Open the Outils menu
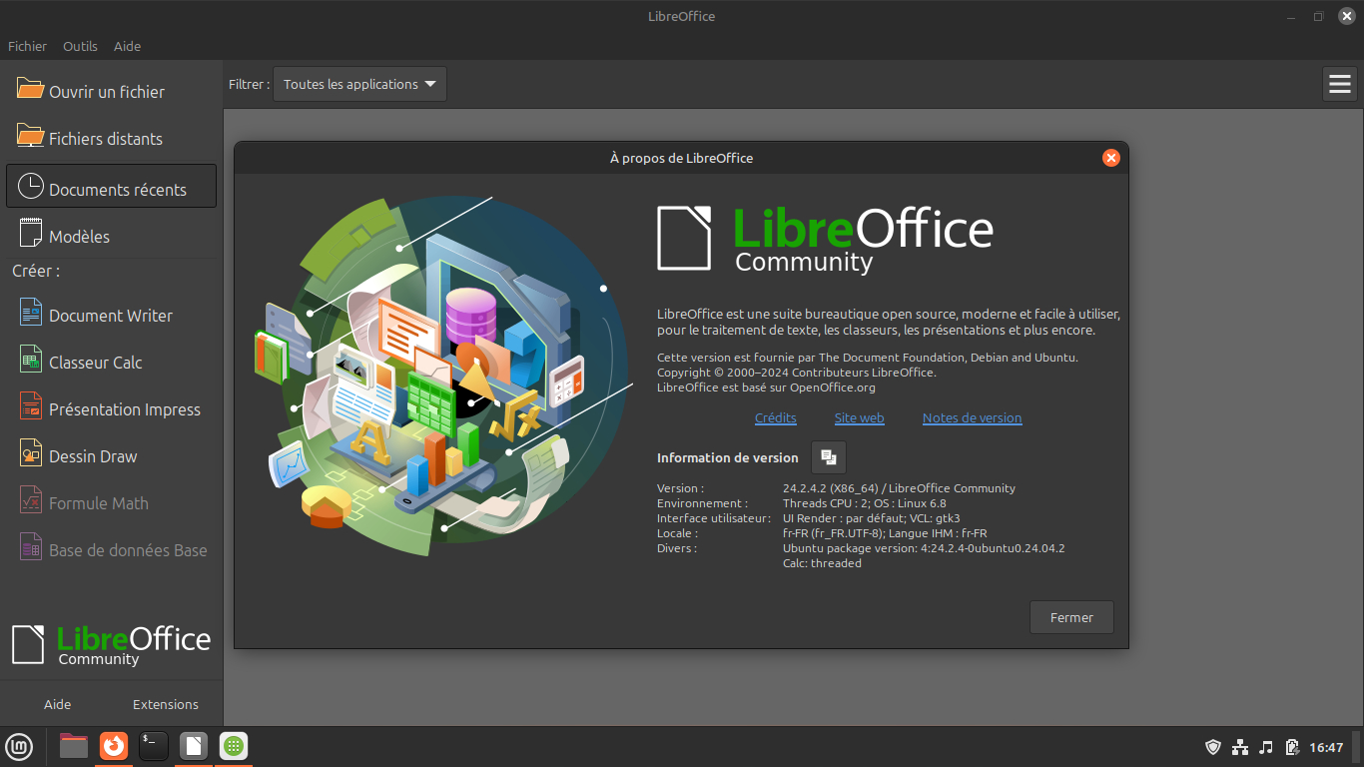The width and height of the screenshot is (1364, 767). (x=80, y=46)
